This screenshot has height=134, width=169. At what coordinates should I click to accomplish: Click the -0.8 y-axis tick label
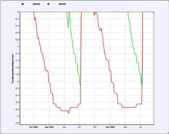coord(17,40)
